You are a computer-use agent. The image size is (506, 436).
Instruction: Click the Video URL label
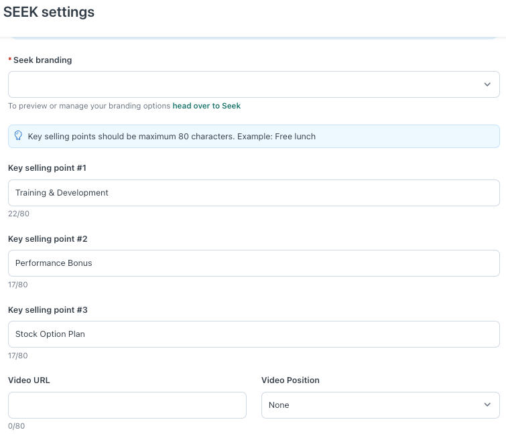29,380
